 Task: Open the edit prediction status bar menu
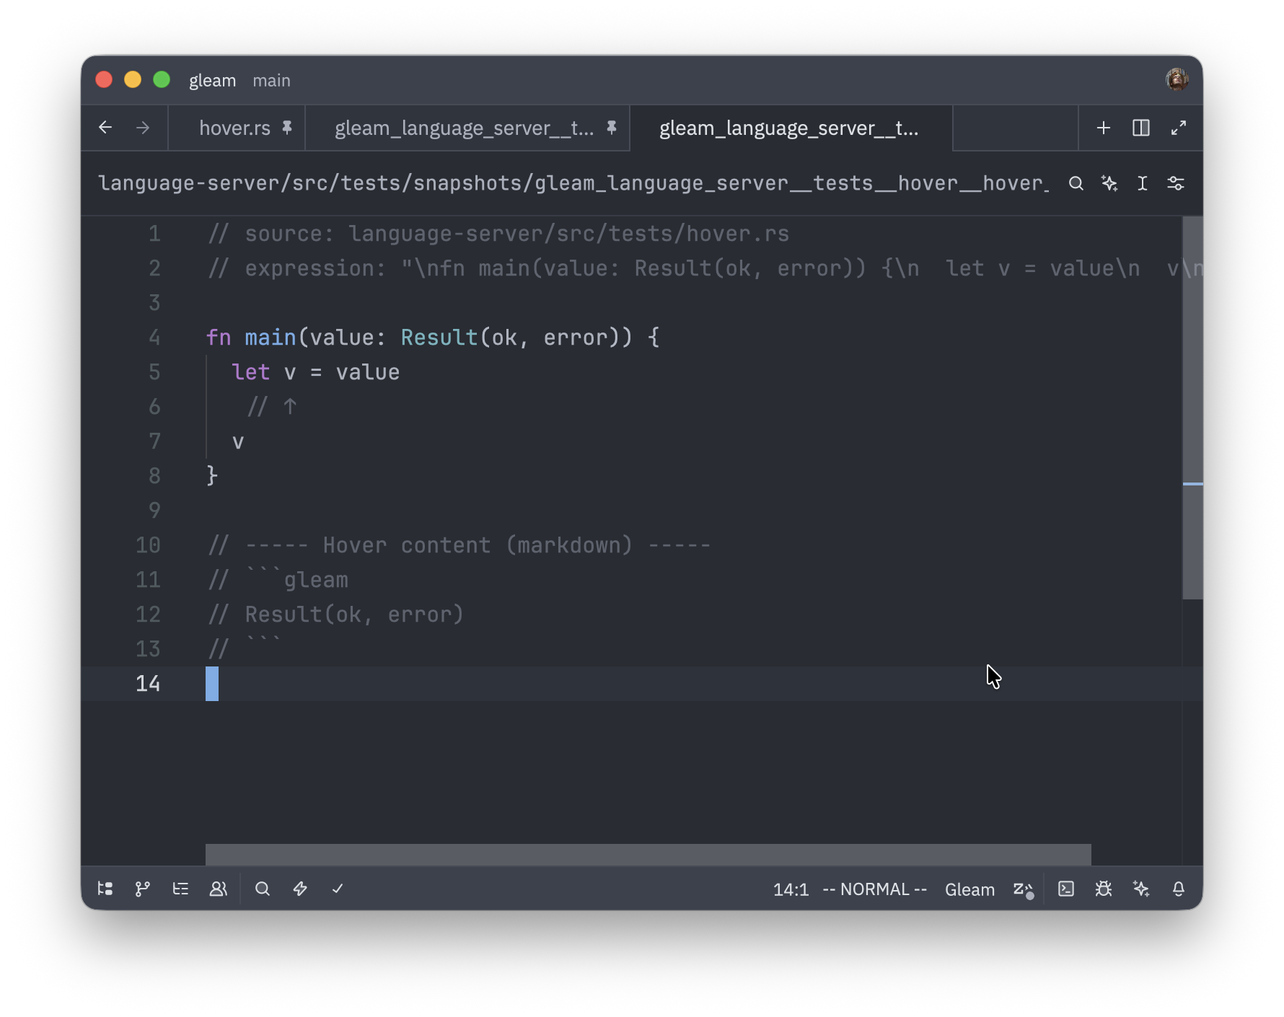[x=1023, y=889]
